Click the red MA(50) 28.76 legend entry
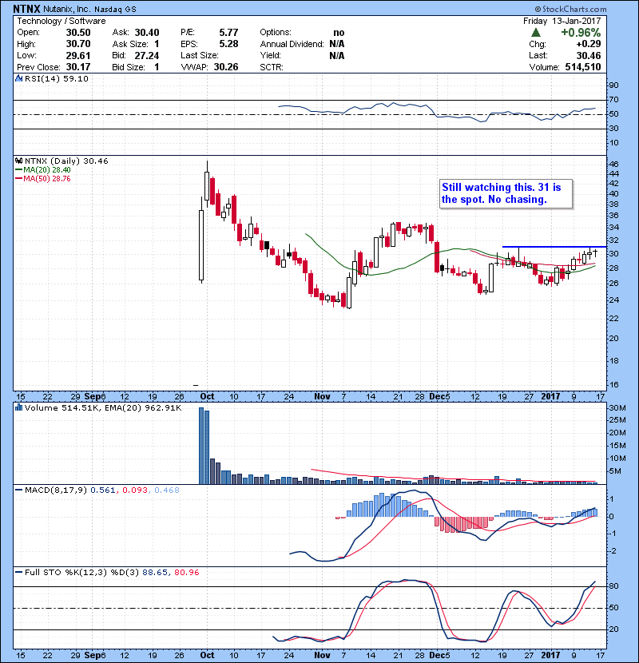The height and width of the screenshot is (663, 639). [x=43, y=178]
